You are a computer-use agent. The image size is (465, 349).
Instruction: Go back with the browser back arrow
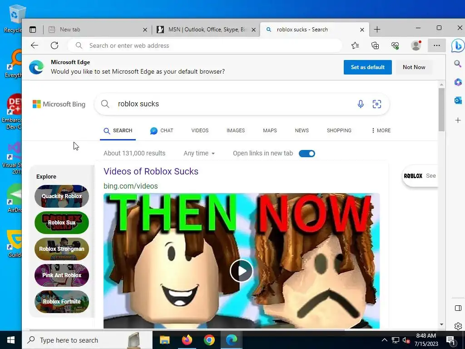35,45
